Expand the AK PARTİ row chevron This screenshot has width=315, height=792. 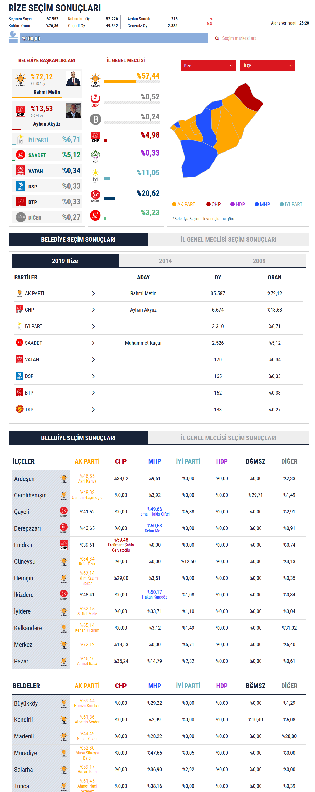(x=93, y=293)
